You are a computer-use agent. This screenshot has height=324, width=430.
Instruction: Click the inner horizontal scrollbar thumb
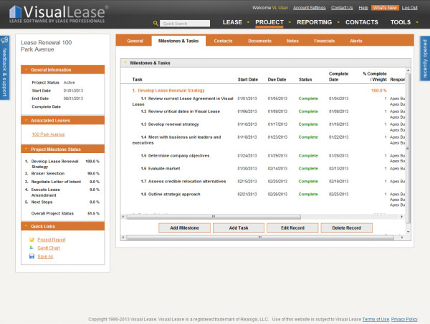[x=214, y=217]
